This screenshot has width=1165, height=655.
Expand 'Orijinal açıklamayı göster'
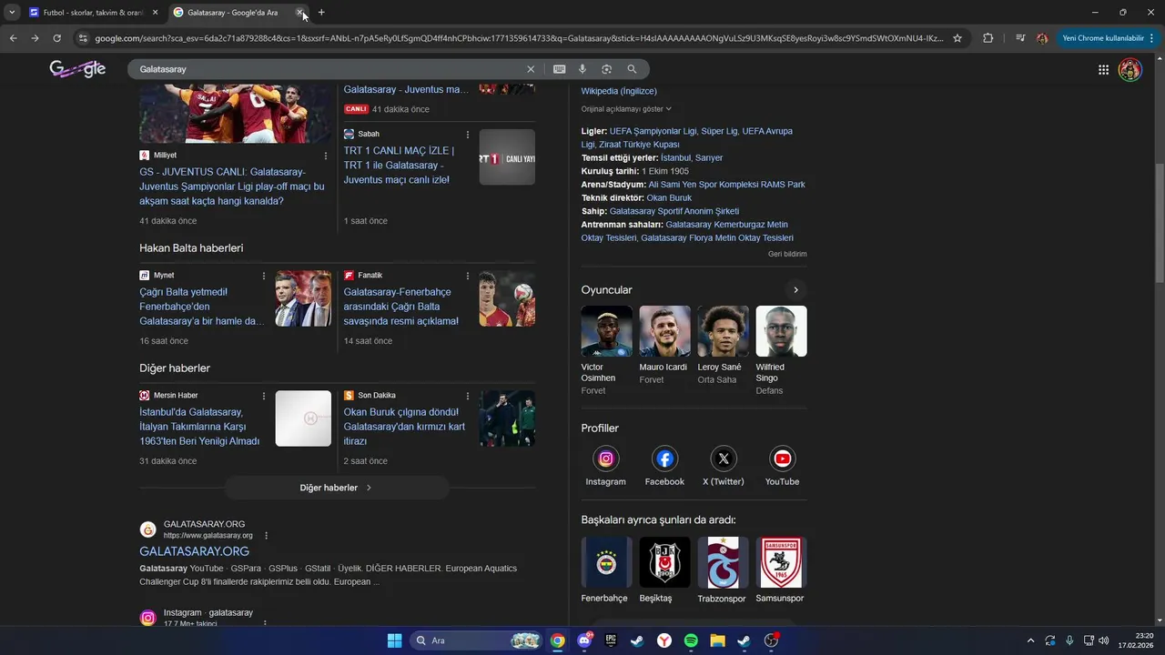tap(626, 109)
